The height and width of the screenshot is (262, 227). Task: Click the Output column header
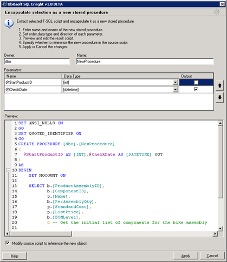pyautogui.click(x=196, y=76)
